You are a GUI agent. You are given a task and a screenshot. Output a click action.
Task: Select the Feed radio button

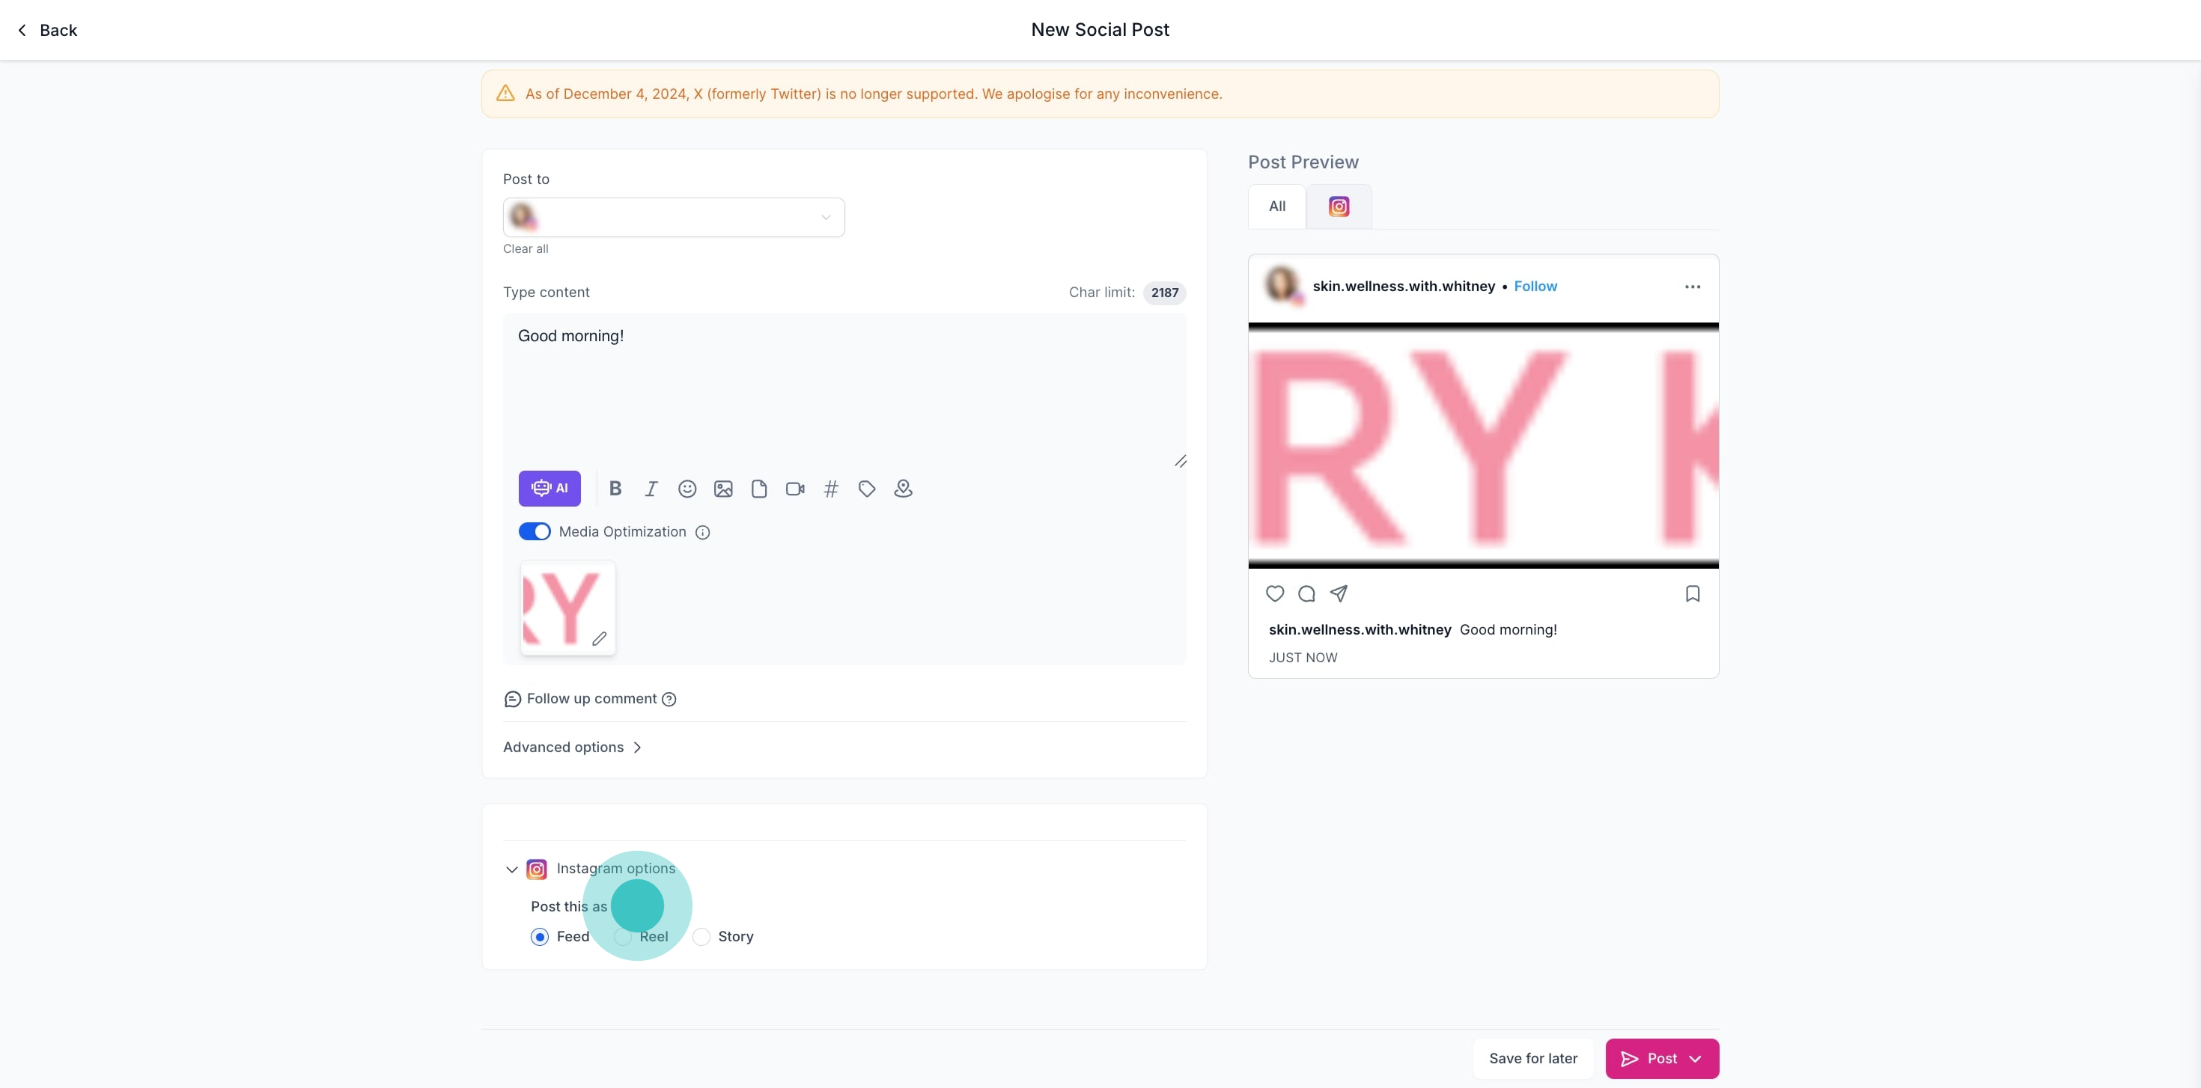(539, 937)
